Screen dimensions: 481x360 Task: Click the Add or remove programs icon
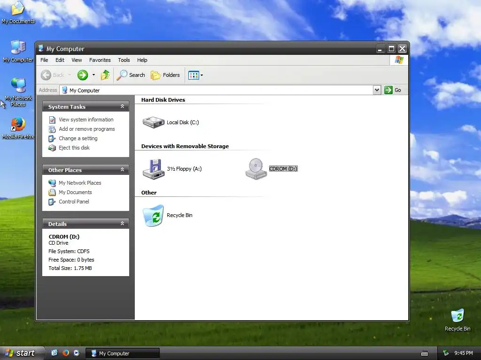52,129
